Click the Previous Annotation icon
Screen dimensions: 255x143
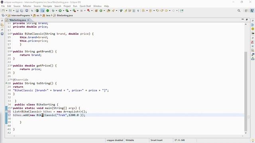pos(151,11)
